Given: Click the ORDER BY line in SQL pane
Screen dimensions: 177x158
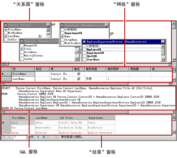Looking at the screenshot, I should point(24,108).
